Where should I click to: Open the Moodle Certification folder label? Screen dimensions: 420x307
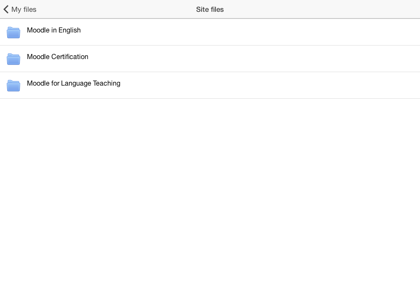[x=58, y=57]
